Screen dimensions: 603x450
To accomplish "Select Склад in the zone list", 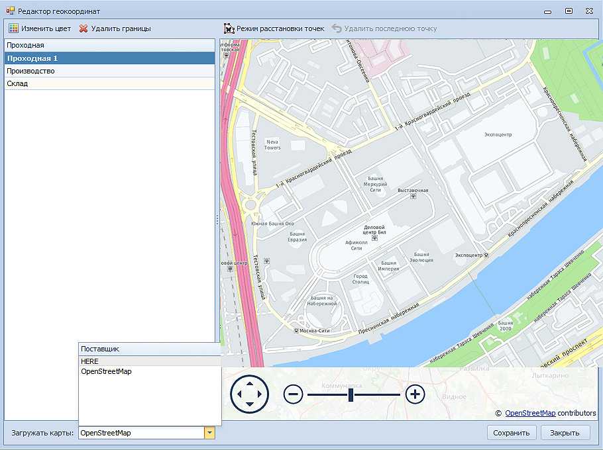I will pyautogui.click(x=109, y=83).
